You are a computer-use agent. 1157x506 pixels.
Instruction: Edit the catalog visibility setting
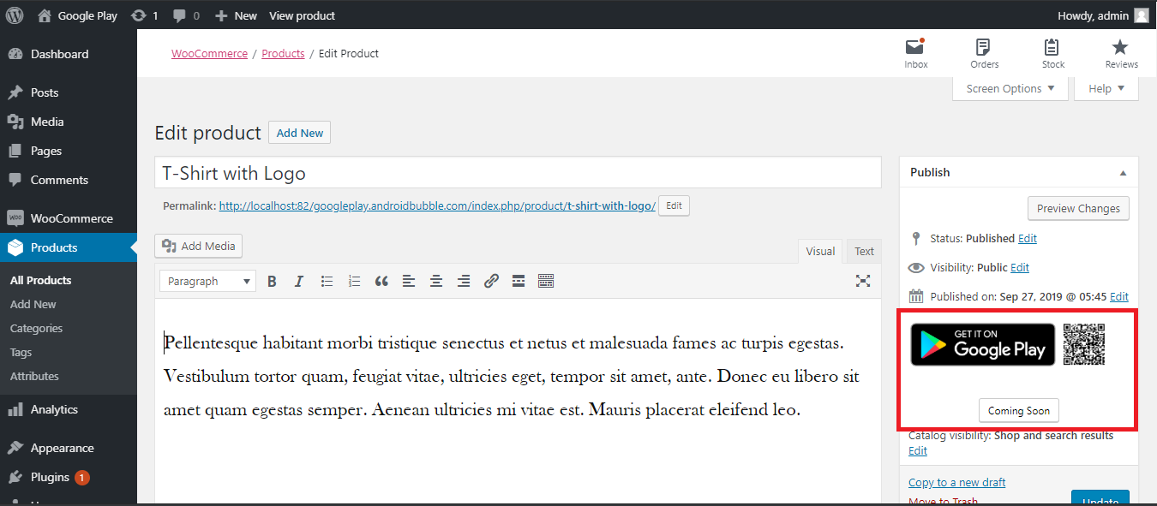[x=918, y=451]
